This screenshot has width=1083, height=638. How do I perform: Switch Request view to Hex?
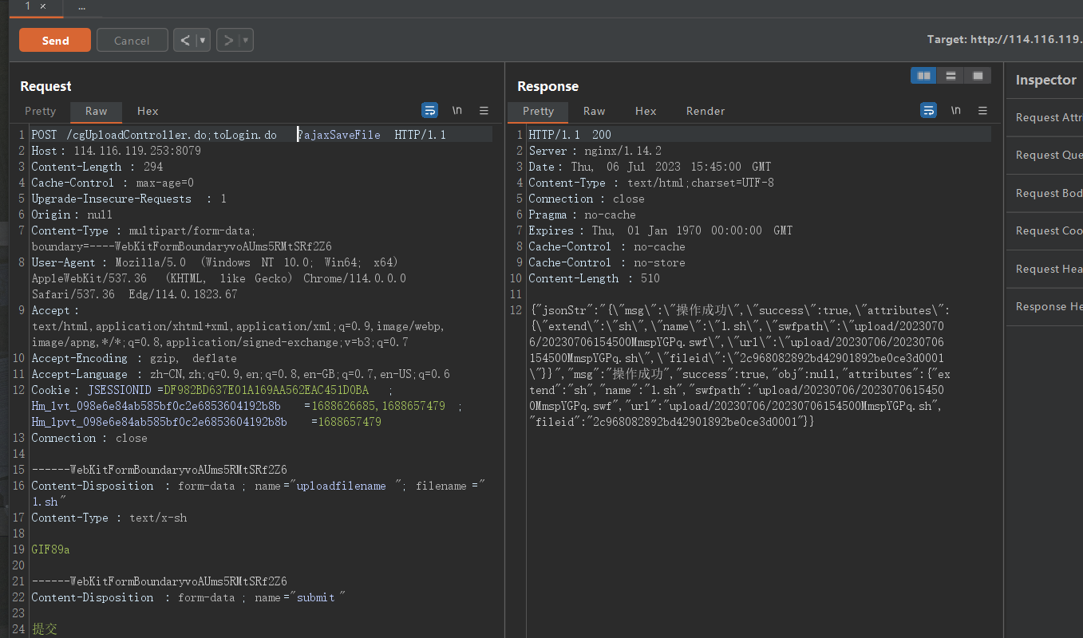148,111
